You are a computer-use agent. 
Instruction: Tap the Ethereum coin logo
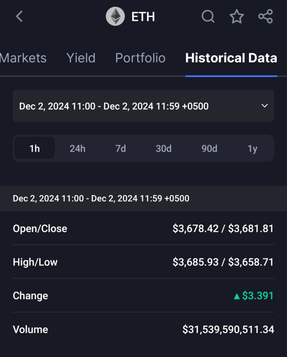[115, 16]
